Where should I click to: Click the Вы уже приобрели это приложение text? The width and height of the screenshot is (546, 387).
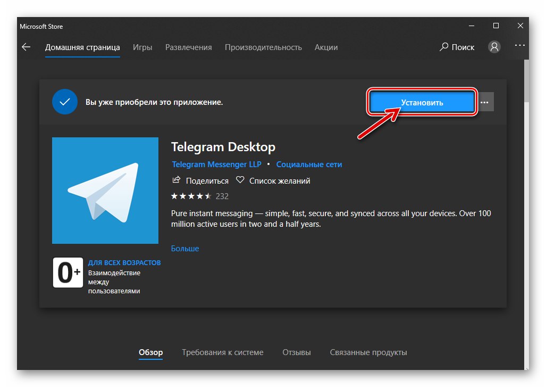click(x=154, y=102)
